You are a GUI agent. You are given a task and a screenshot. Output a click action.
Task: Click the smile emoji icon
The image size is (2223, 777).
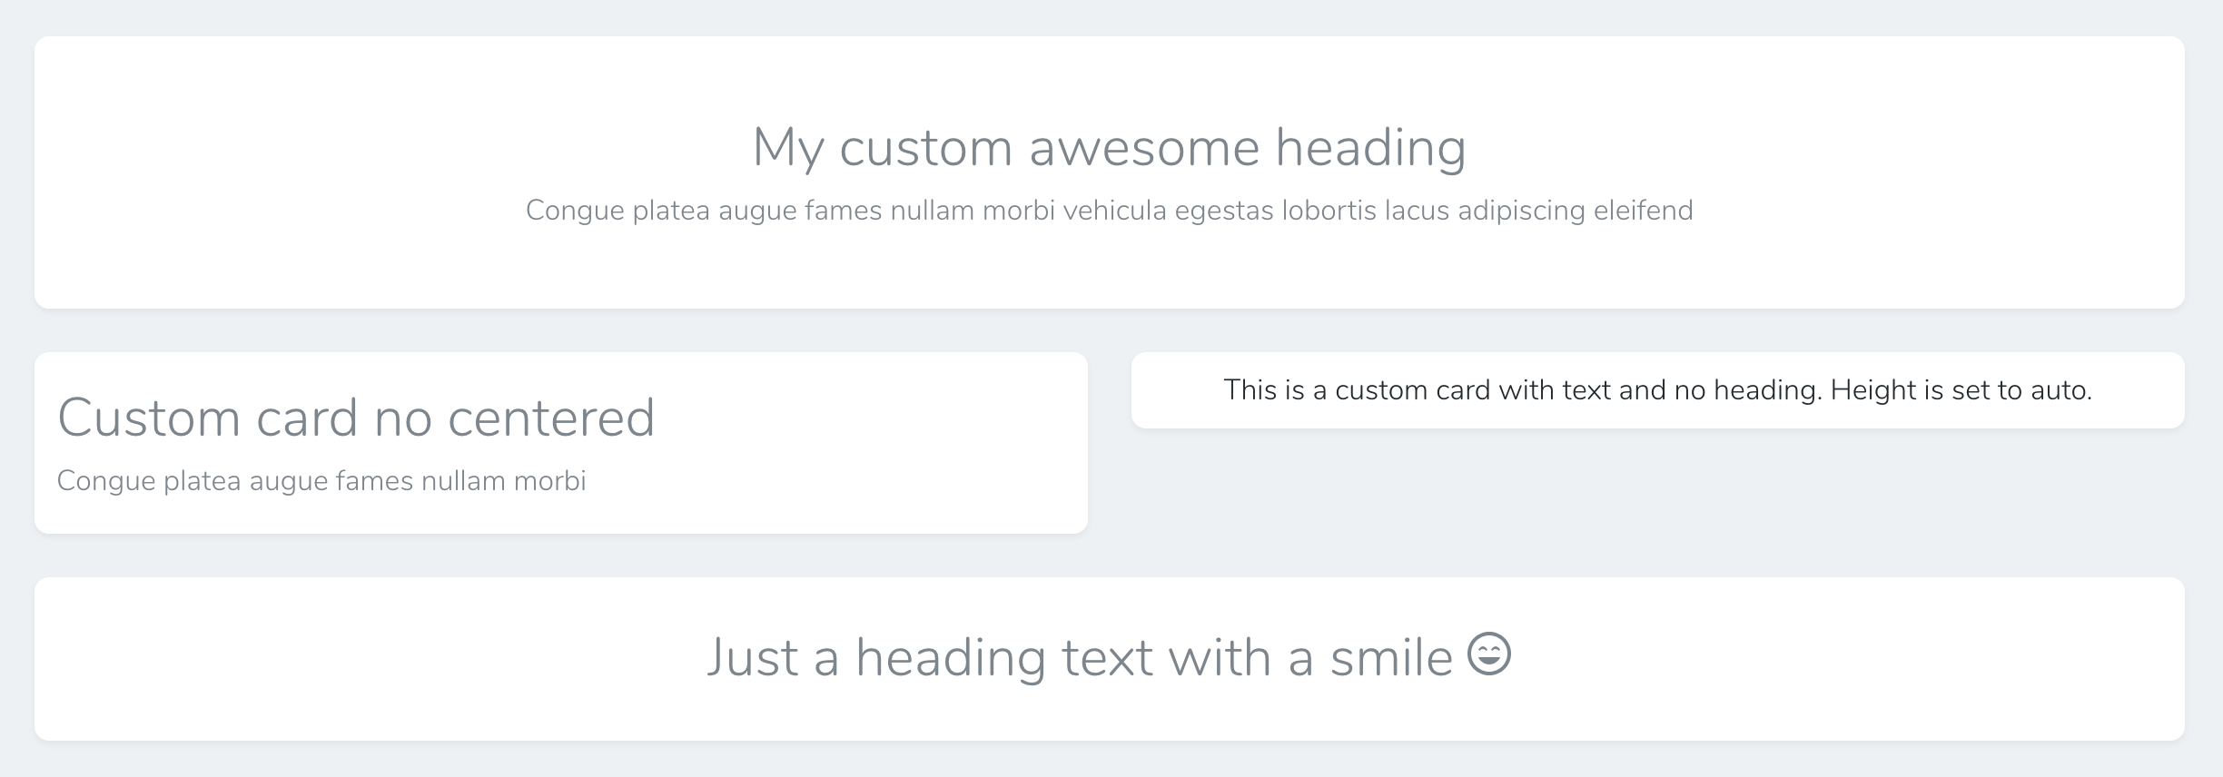coord(1489,654)
